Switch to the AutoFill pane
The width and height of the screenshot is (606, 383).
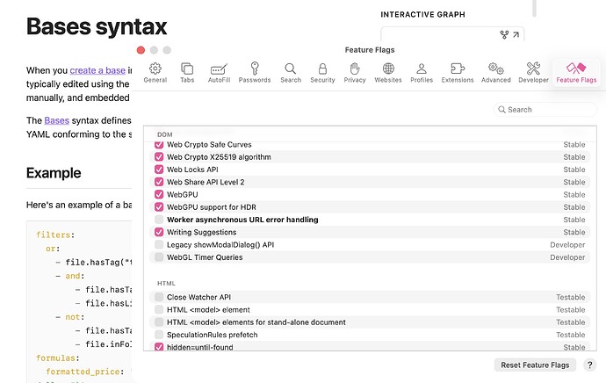pyautogui.click(x=219, y=72)
